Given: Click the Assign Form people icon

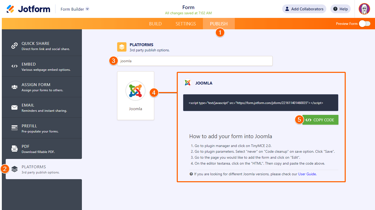Looking at the screenshot, I should tap(14, 87).
